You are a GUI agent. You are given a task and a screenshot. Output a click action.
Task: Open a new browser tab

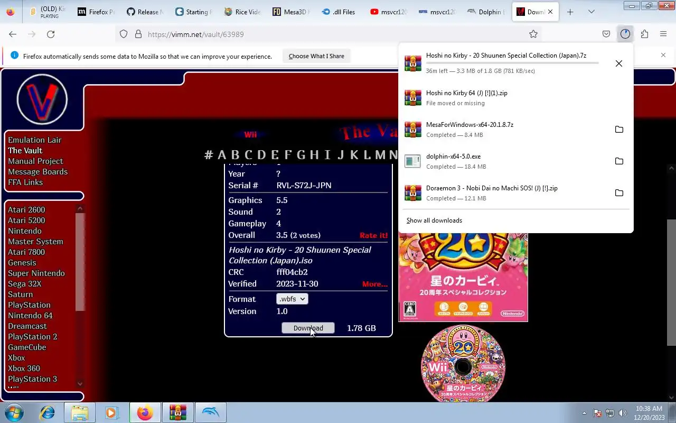click(x=570, y=12)
